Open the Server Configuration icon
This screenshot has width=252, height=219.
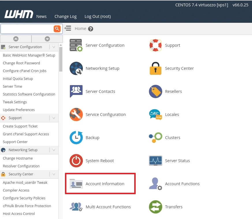[76, 45]
